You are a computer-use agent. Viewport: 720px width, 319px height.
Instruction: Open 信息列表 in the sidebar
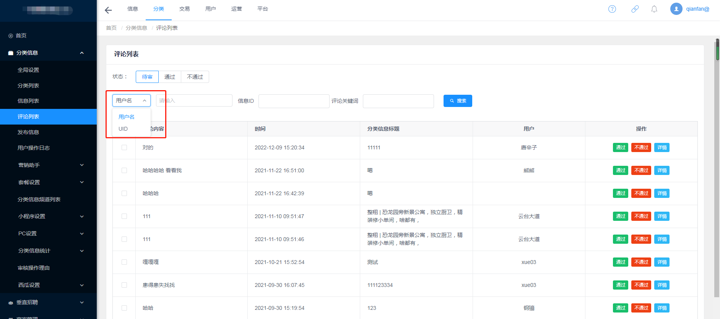(x=28, y=101)
